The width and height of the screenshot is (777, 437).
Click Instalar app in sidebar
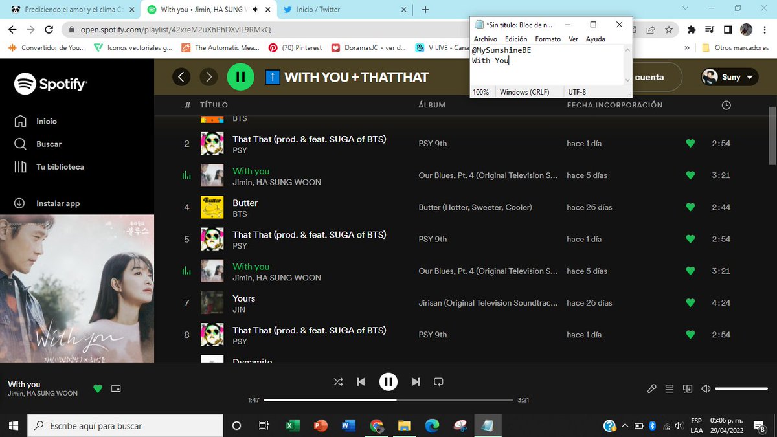coord(47,203)
